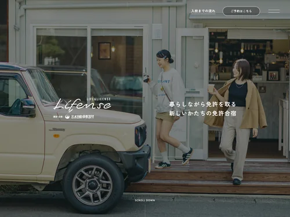Click the 暮らしながら免許を取る headline text
This screenshot has height=217, width=290.
pyautogui.click(x=202, y=104)
